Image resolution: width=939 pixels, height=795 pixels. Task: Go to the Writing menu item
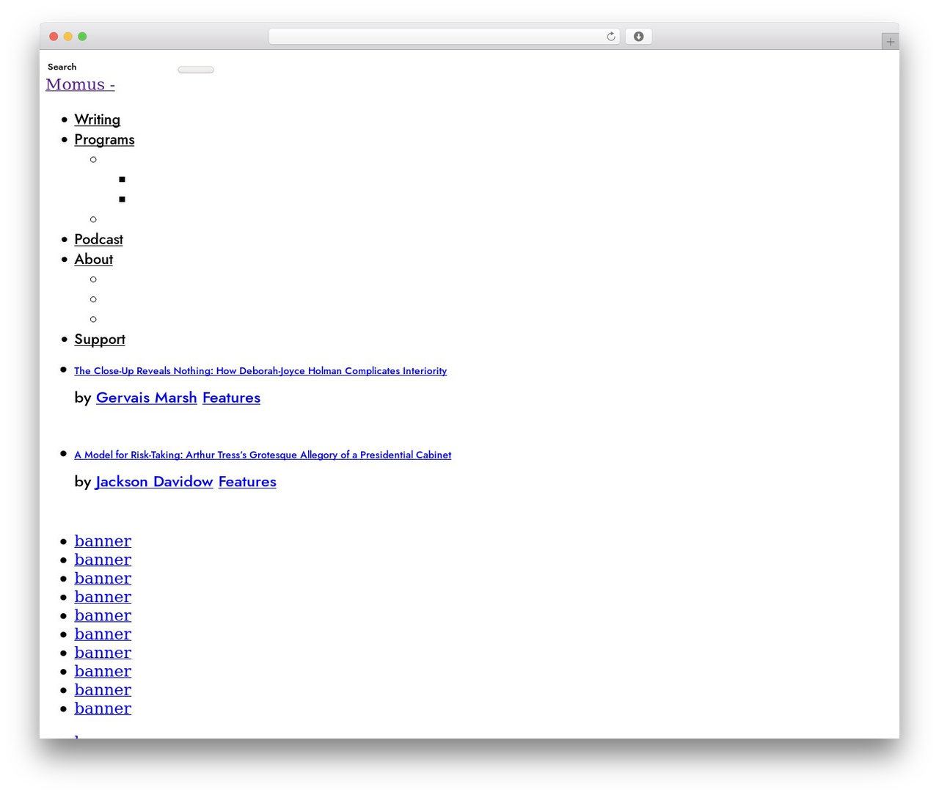click(97, 120)
